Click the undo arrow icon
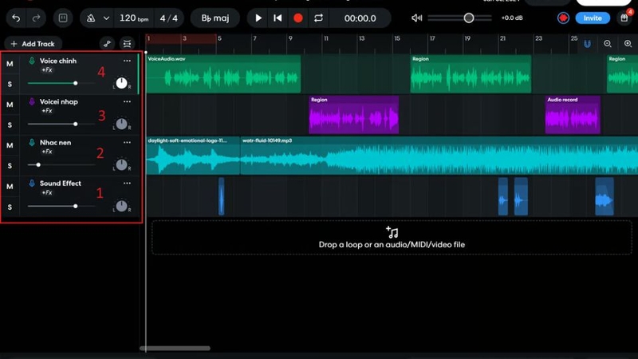Viewport: 638px width, 359px height. [x=16, y=18]
